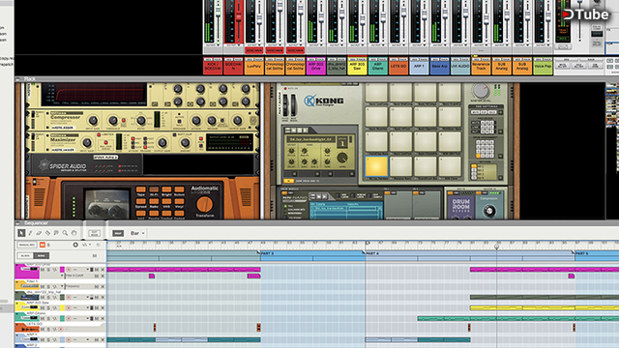
Task: Hit Kong pad 2 in bottom row
Action: [400, 166]
